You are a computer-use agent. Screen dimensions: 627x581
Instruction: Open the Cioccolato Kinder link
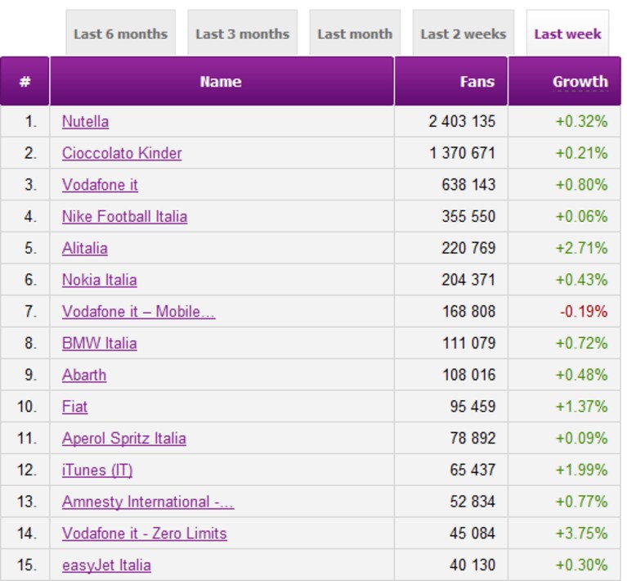pyautogui.click(x=122, y=153)
